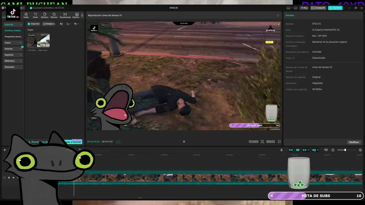The width and height of the screenshot is (365, 205).
Task: Open the Transiciones tab
Action: (65, 15)
